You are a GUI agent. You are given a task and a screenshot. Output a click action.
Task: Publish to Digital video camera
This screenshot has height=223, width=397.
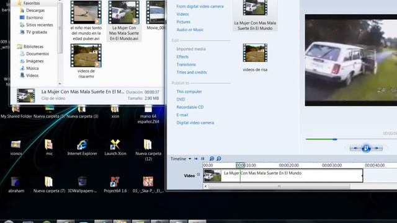pos(195,123)
